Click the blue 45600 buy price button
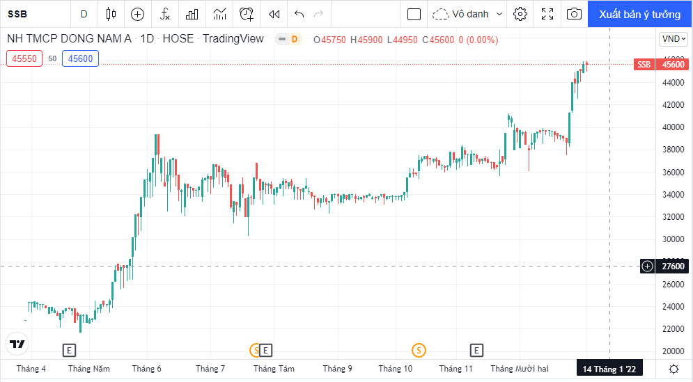Image resolution: width=693 pixels, height=382 pixels. pyautogui.click(x=80, y=59)
